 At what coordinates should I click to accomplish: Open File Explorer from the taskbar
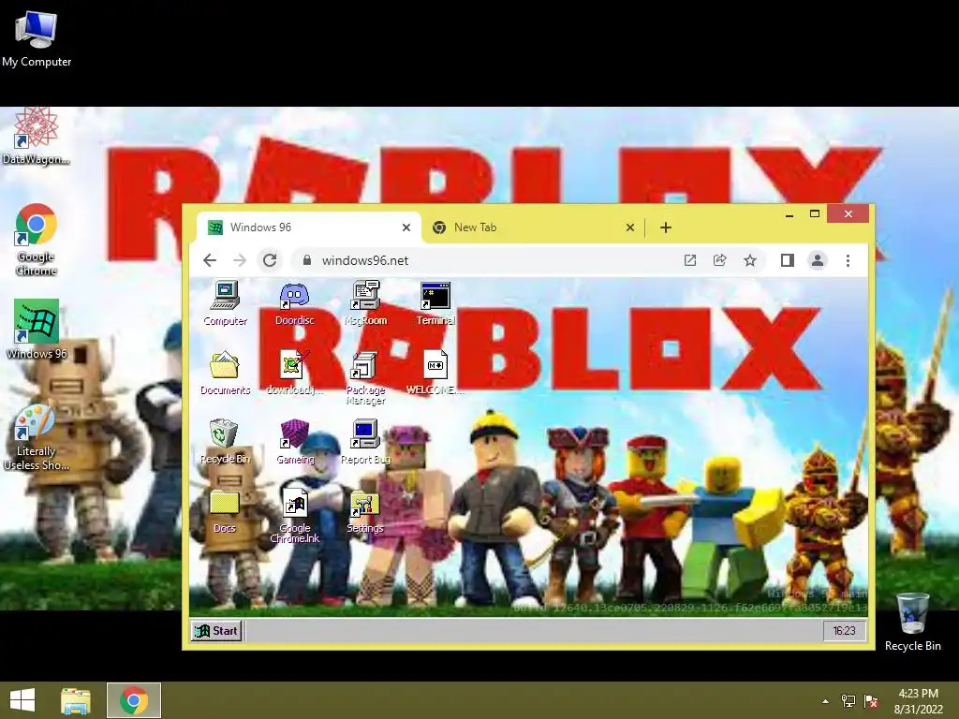point(75,700)
